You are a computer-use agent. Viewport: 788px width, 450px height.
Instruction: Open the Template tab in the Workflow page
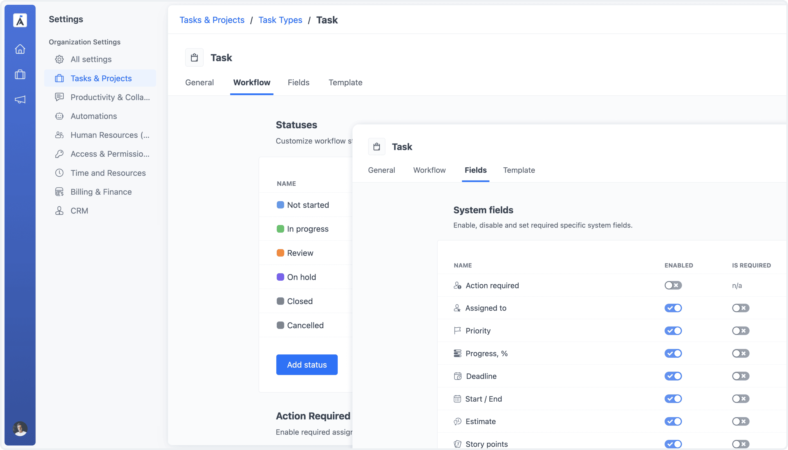point(345,82)
